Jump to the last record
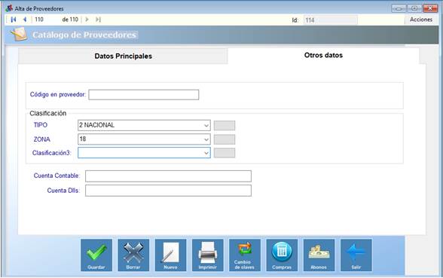Screen dimensions: 443x278 [98, 20]
